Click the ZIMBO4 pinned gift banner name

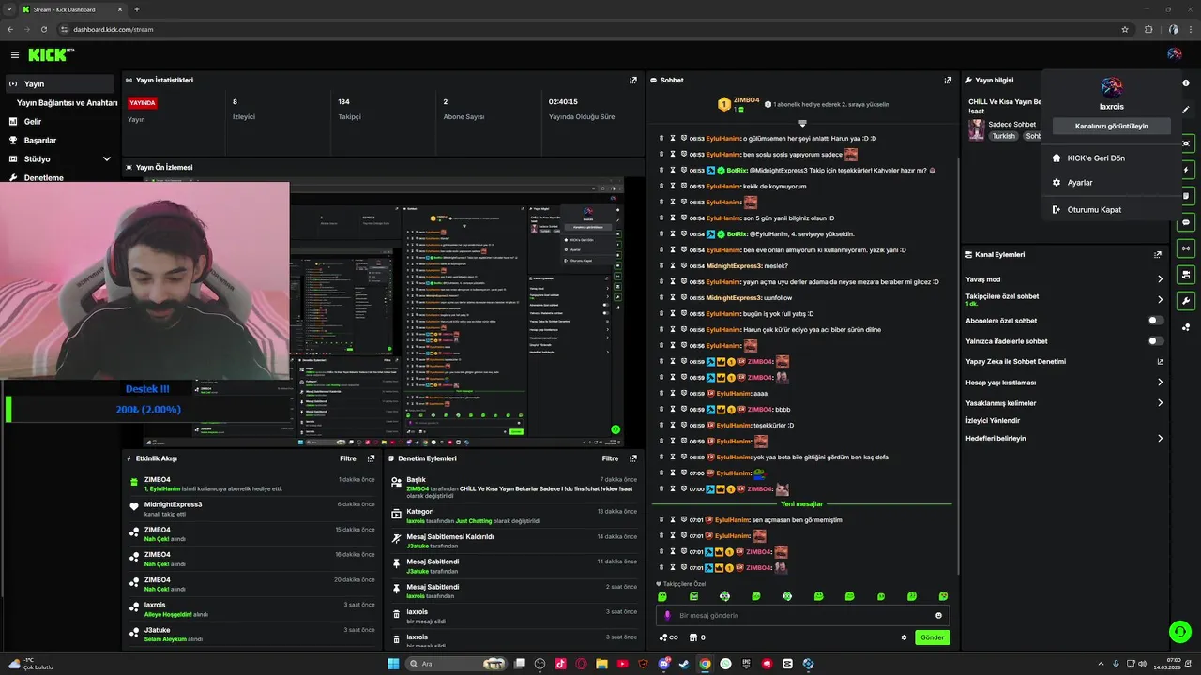pos(747,99)
